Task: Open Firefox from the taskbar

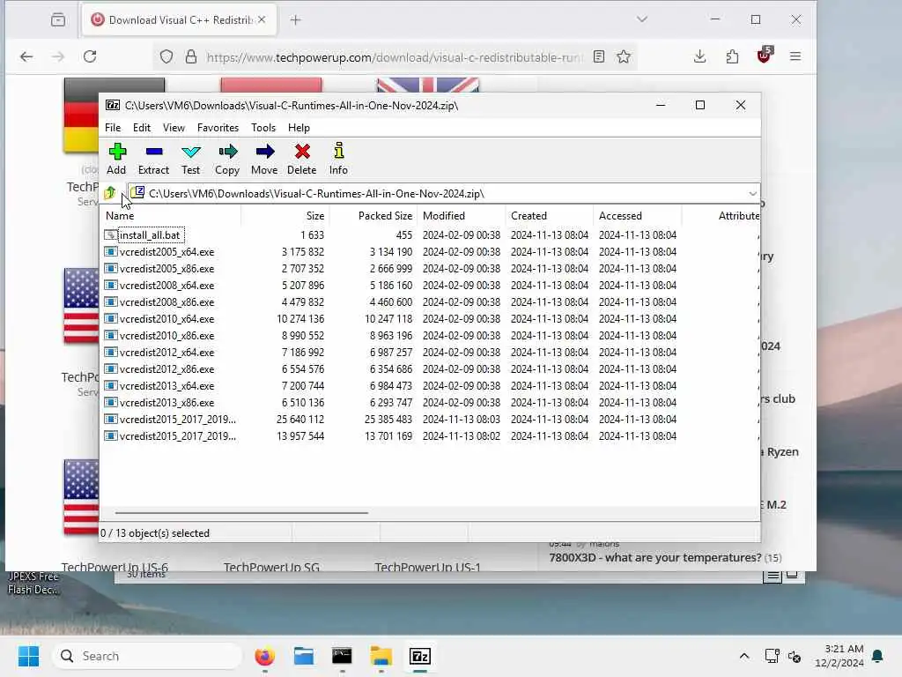Action: [x=264, y=656]
